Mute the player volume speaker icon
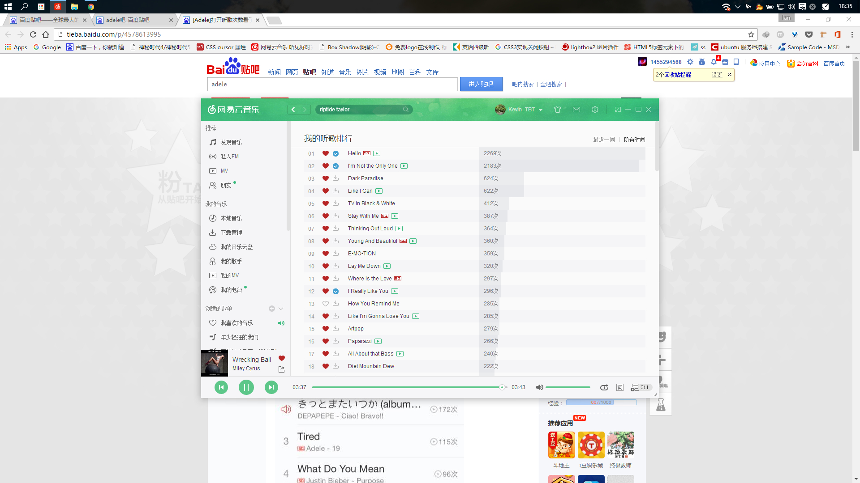Image resolution: width=860 pixels, height=483 pixels. (x=539, y=387)
